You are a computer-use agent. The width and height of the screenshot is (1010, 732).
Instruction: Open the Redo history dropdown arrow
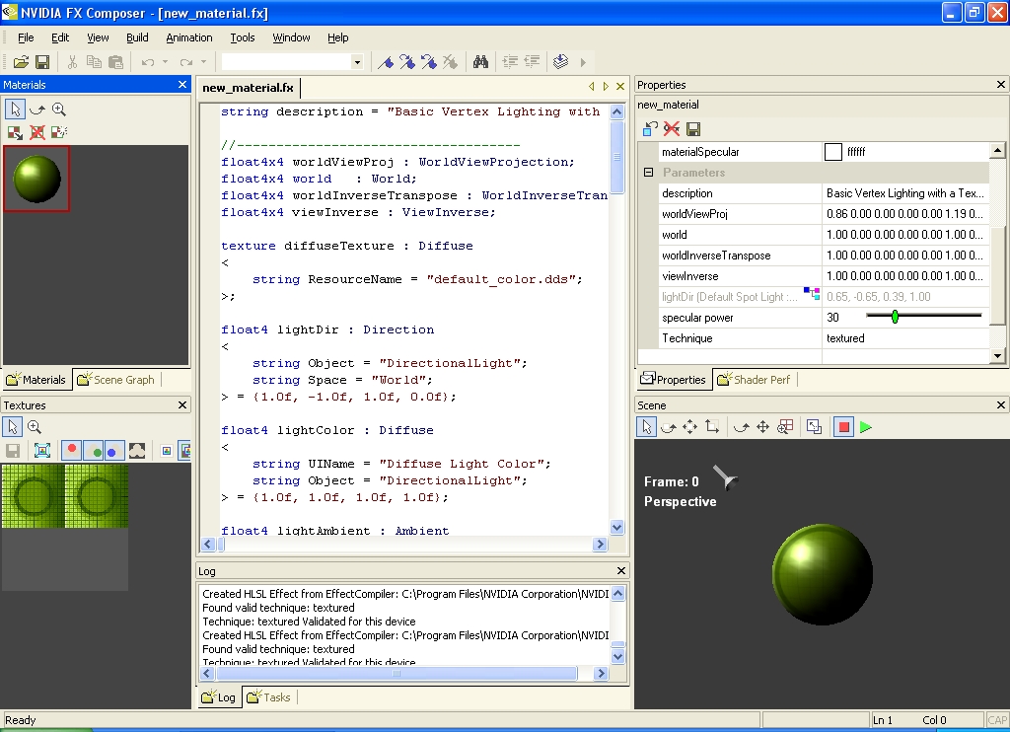(203, 62)
